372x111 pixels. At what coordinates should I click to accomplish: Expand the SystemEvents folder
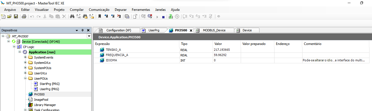click(25, 57)
